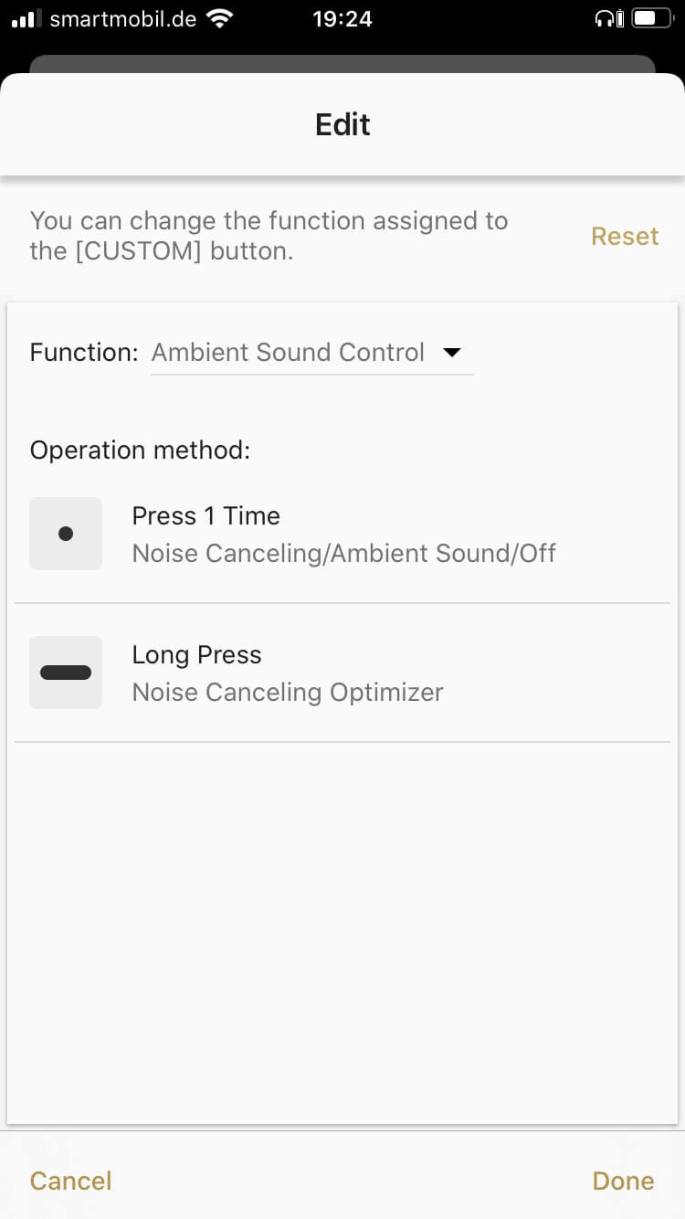
Task: Reset the custom button assignment
Action: click(625, 236)
